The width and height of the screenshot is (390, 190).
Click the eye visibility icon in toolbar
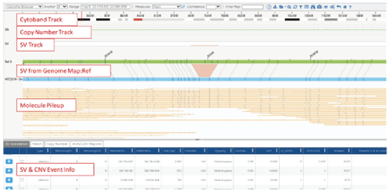(326, 7)
